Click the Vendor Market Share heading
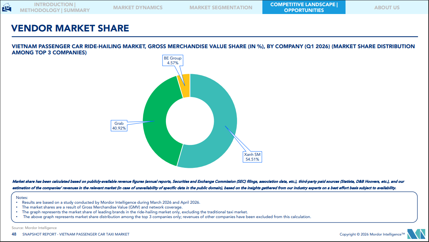The image size is (429, 242). pos(70,28)
